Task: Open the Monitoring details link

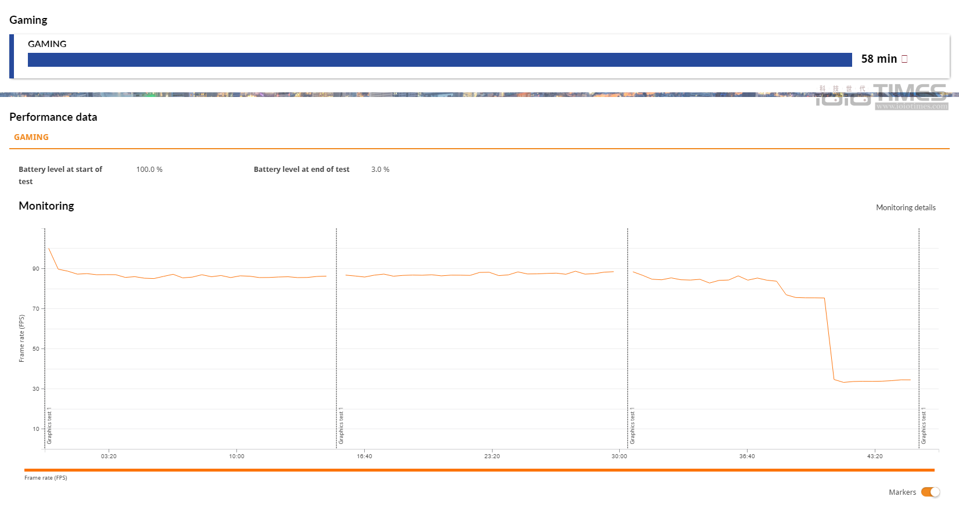Action: pos(906,207)
